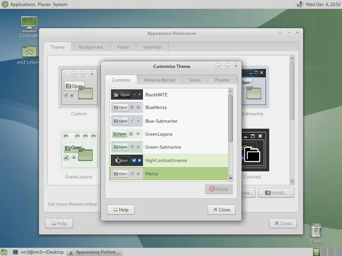
Task: Select the GreenLaguna theme thumbnail in Appearance Preferences
Action: coord(79,150)
